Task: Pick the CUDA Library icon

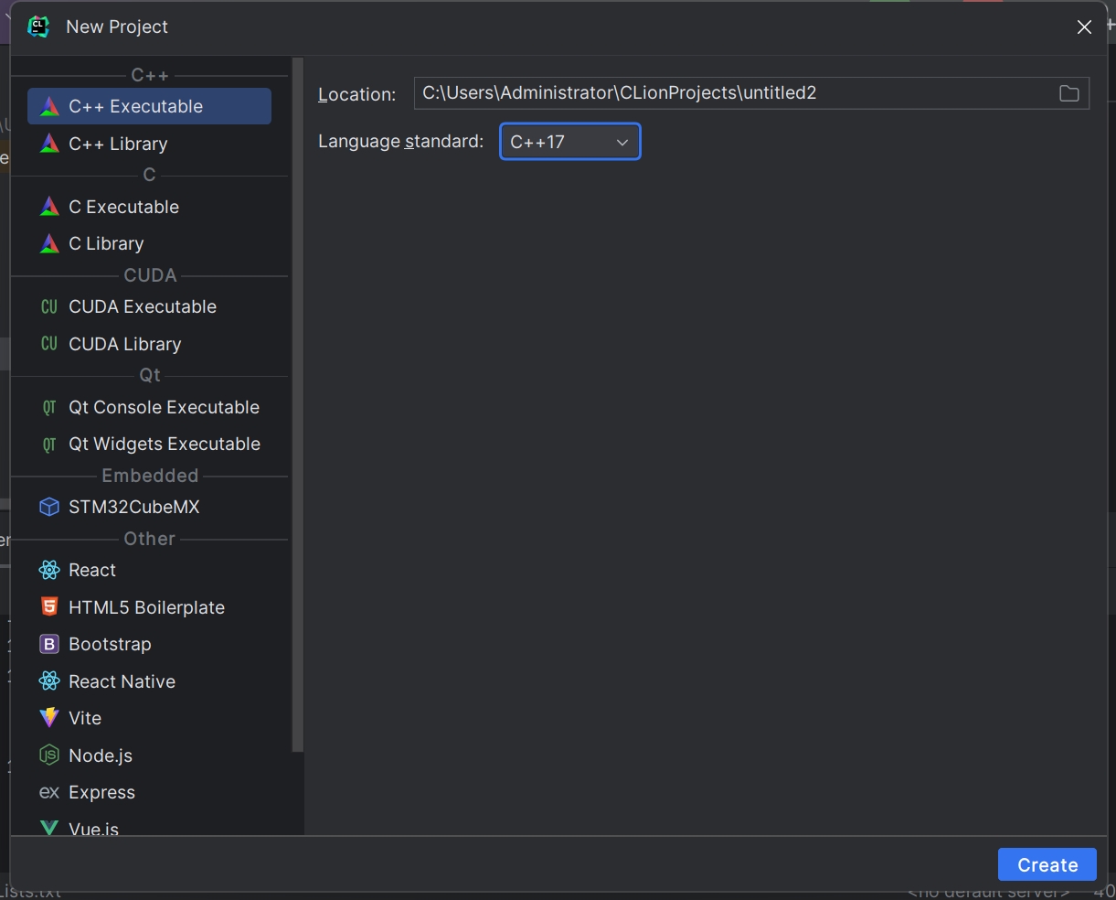Action: tap(49, 344)
